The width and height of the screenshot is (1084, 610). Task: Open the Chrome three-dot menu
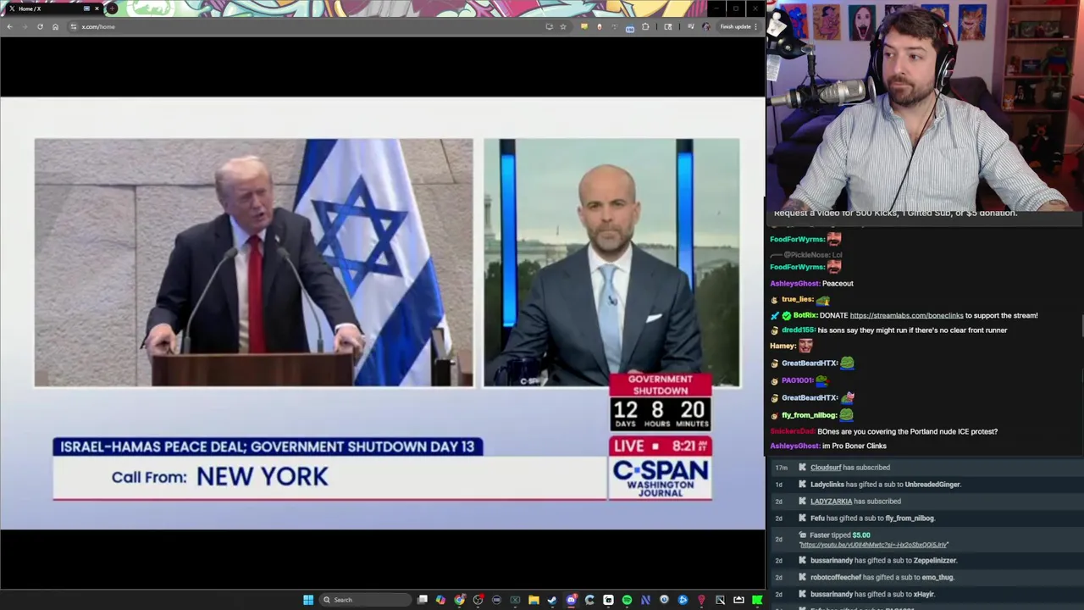point(755,26)
